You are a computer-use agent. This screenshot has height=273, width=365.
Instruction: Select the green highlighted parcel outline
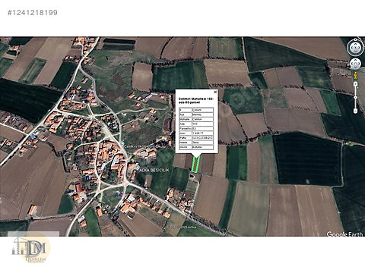pyautogui.click(x=195, y=165)
